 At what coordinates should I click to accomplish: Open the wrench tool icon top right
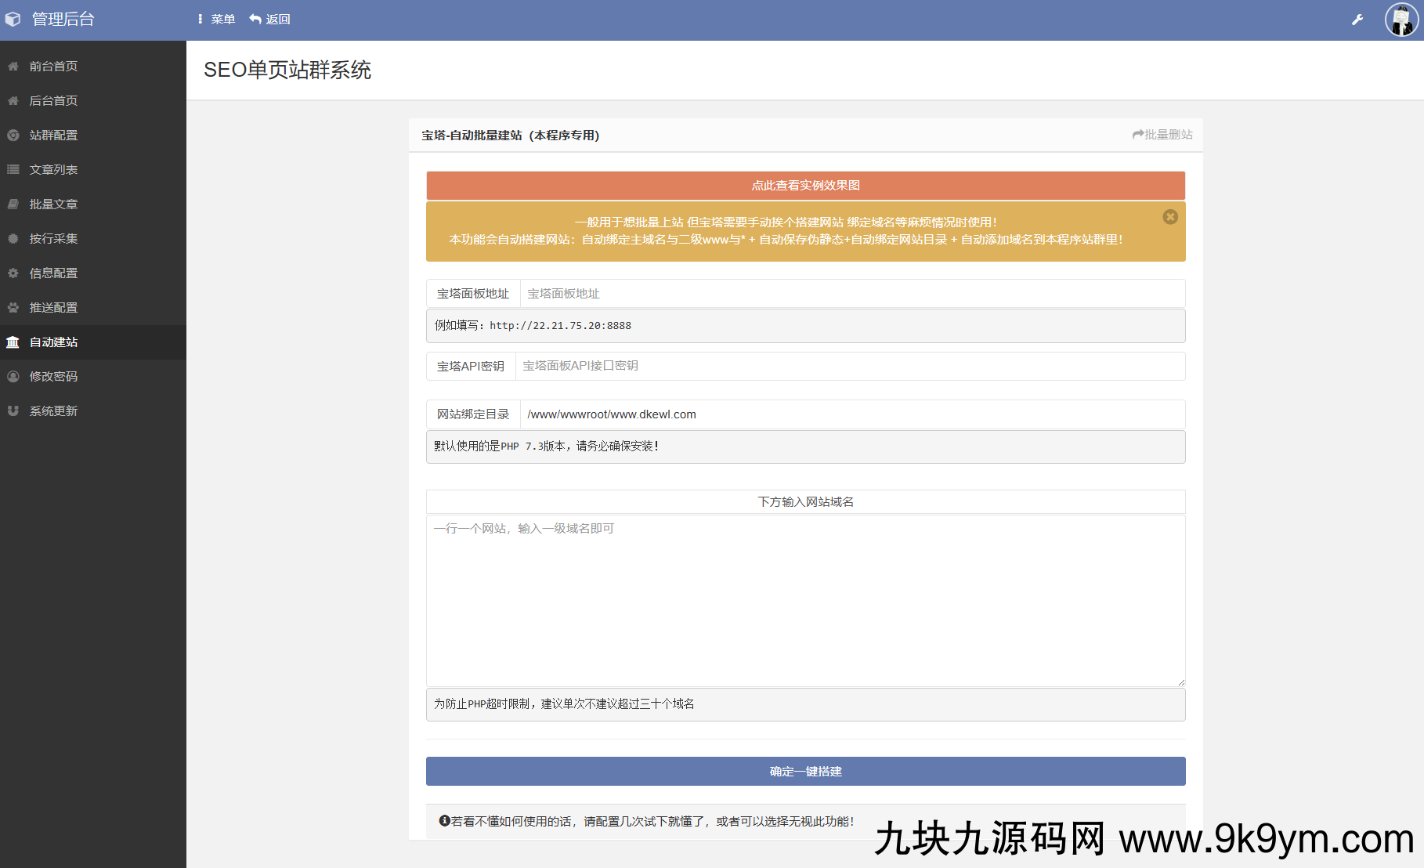pos(1357,19)
